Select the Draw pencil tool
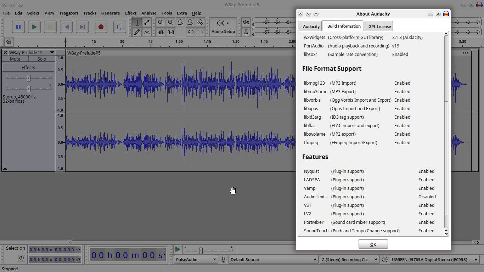This screenshot has width=484, height=272. (x=137, y=32)
